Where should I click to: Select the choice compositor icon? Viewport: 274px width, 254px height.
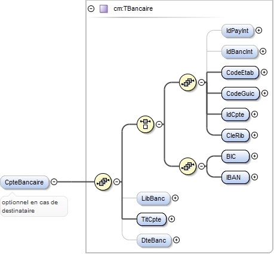coord(145,124)
